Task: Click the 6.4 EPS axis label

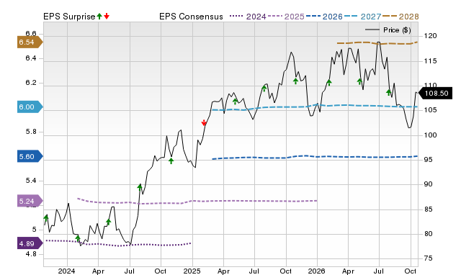Action: (x=30, y=58)
